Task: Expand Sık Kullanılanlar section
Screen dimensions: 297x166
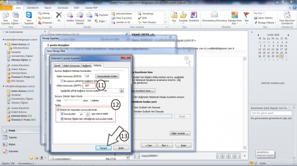Action: (3, 32)
